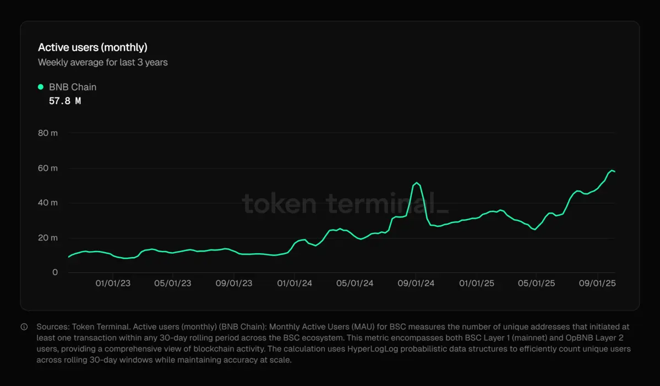Click the 80 m y-axis label

(47, 133)
